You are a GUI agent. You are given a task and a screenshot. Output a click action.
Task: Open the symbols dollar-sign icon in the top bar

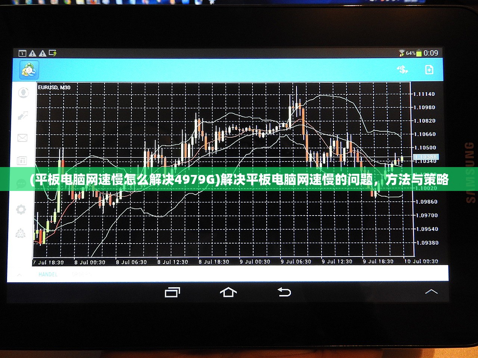(x=402, y=70)
